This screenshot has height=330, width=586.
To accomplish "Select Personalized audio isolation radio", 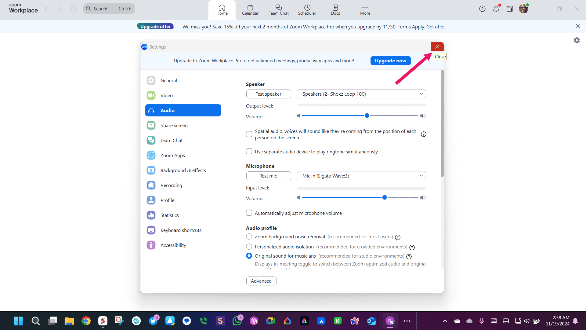I will tap(249, 247).
